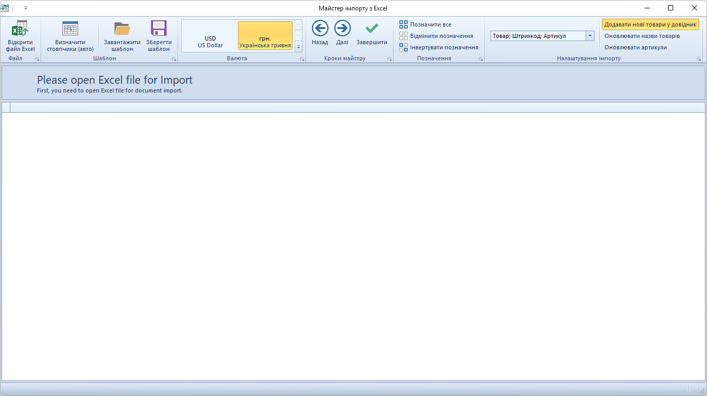
Task: Save template with Зберегти шаблон
Action: point(159,35)
